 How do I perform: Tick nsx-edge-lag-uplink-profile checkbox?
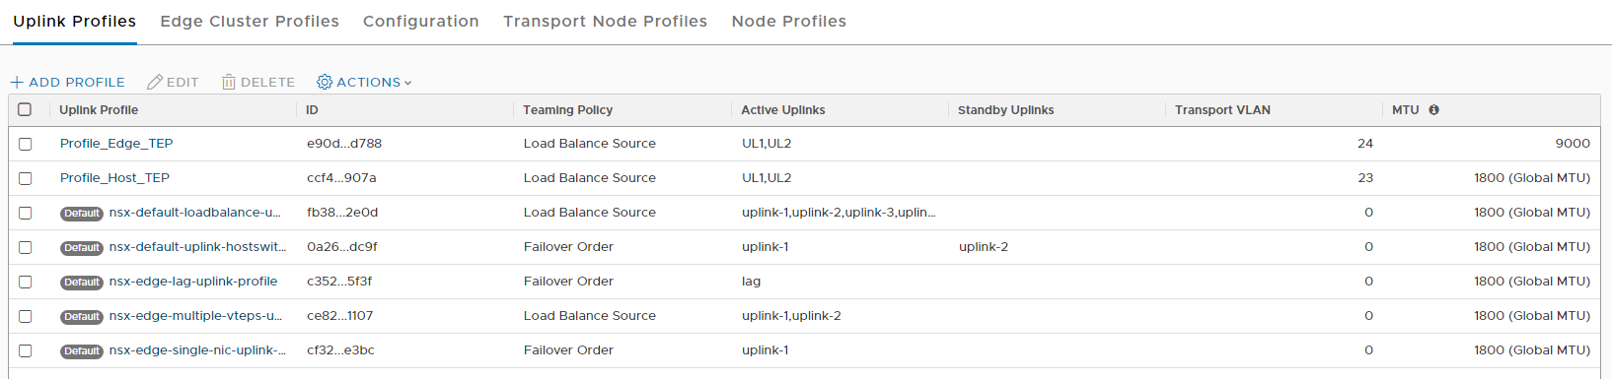[25, 282]
